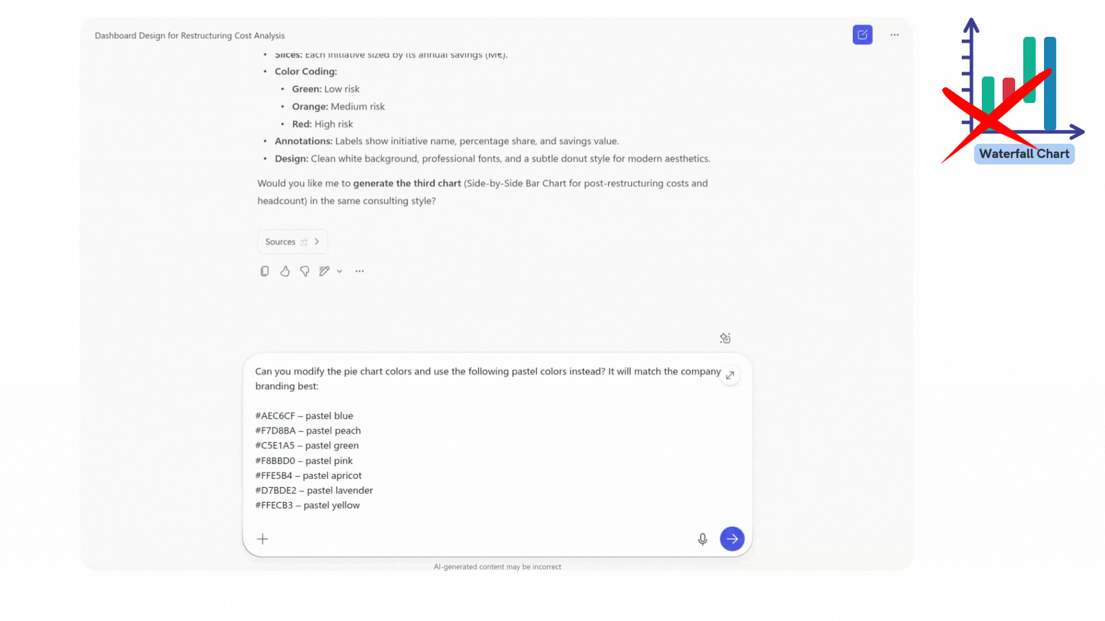Copy the response with the copy icon
This screenshot has height=621, width=1105.
coord(265,271)
